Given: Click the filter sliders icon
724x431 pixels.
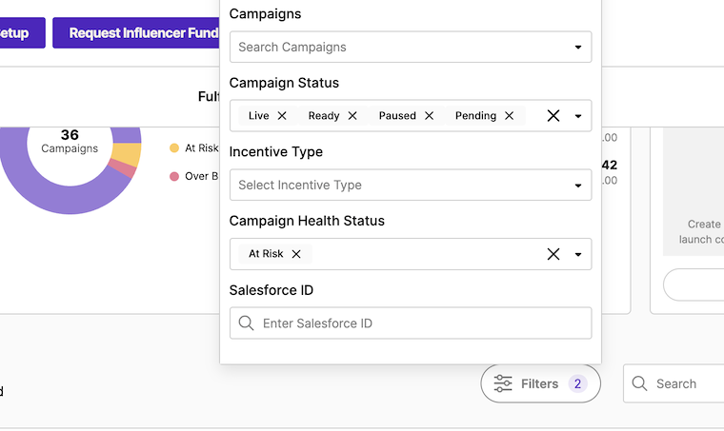Looking at the screenshot, I should click(503, 384).
